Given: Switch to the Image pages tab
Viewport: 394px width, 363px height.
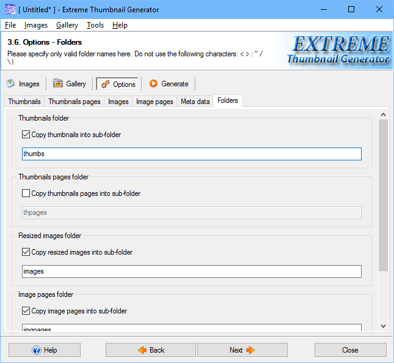Looking at the screenshot, I should pyautogui.click(x=155, y=102).
